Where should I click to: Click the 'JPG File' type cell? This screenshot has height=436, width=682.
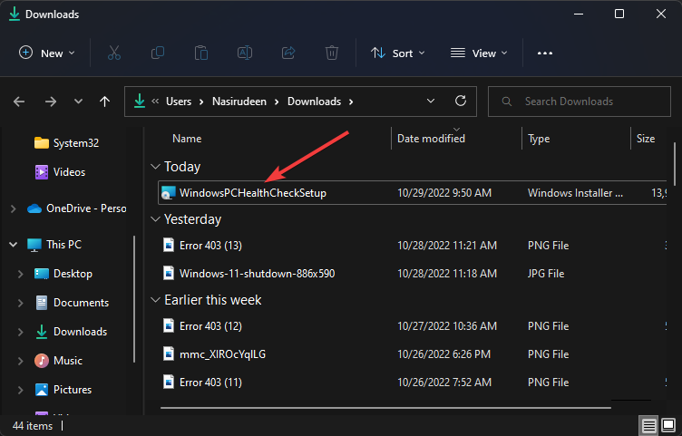click(546, 274)
